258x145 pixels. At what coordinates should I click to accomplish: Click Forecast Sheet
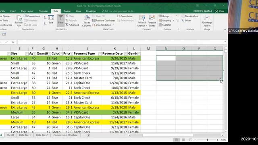coord(152,21)
